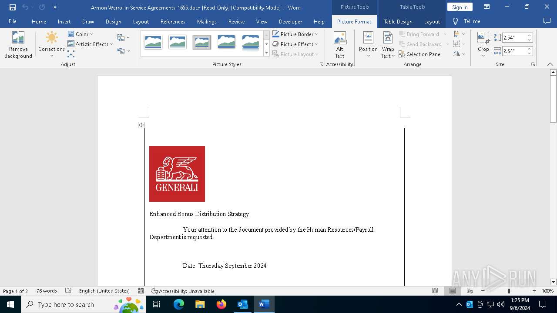Switch to Web Layout view
Image resolution: width=557 pixels, height=313 pixels.
click(470, 291)
